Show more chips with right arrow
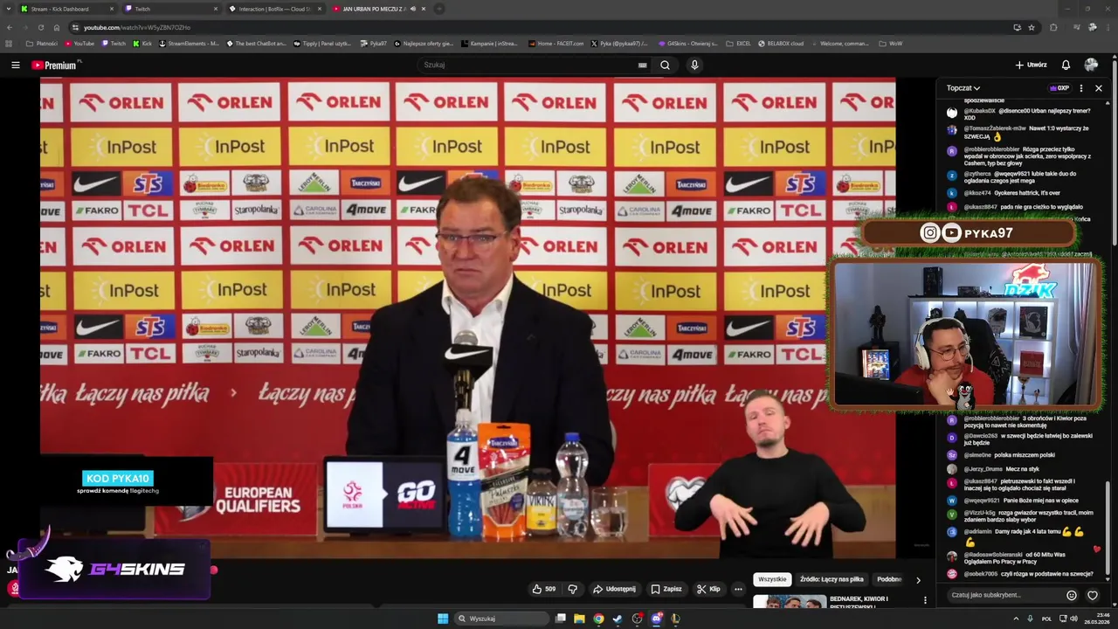1118x629 pixels. coord(918,579)
